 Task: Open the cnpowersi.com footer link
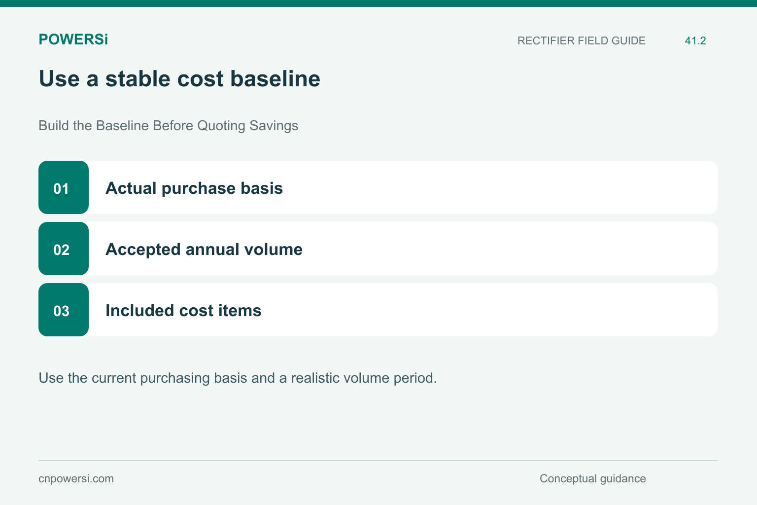(76, 479)
